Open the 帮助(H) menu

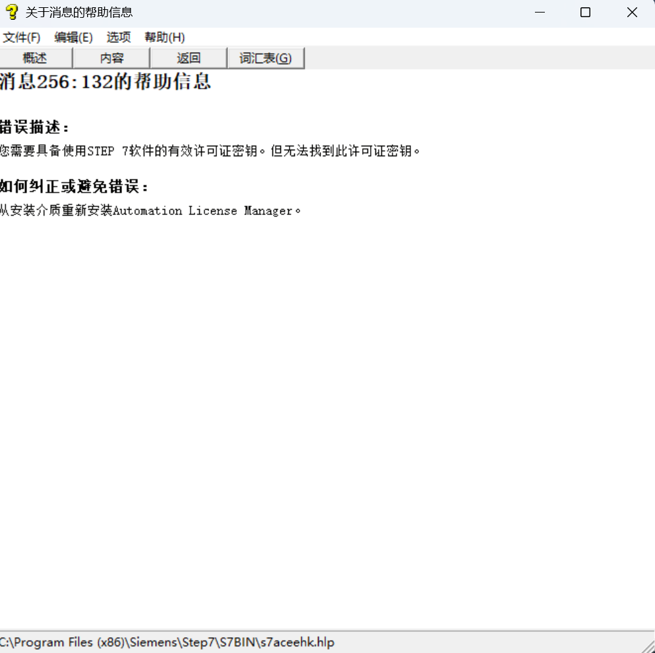[x=165, y=38]
